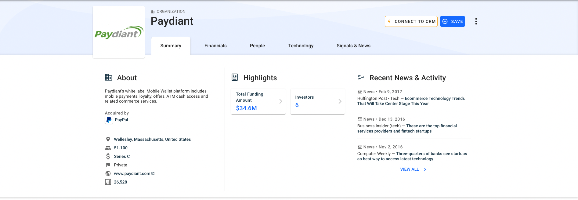The height and width of the screenshot is (200, 578).
Task: Click the external link icon after paydiant.com
Action: point(153,173)
